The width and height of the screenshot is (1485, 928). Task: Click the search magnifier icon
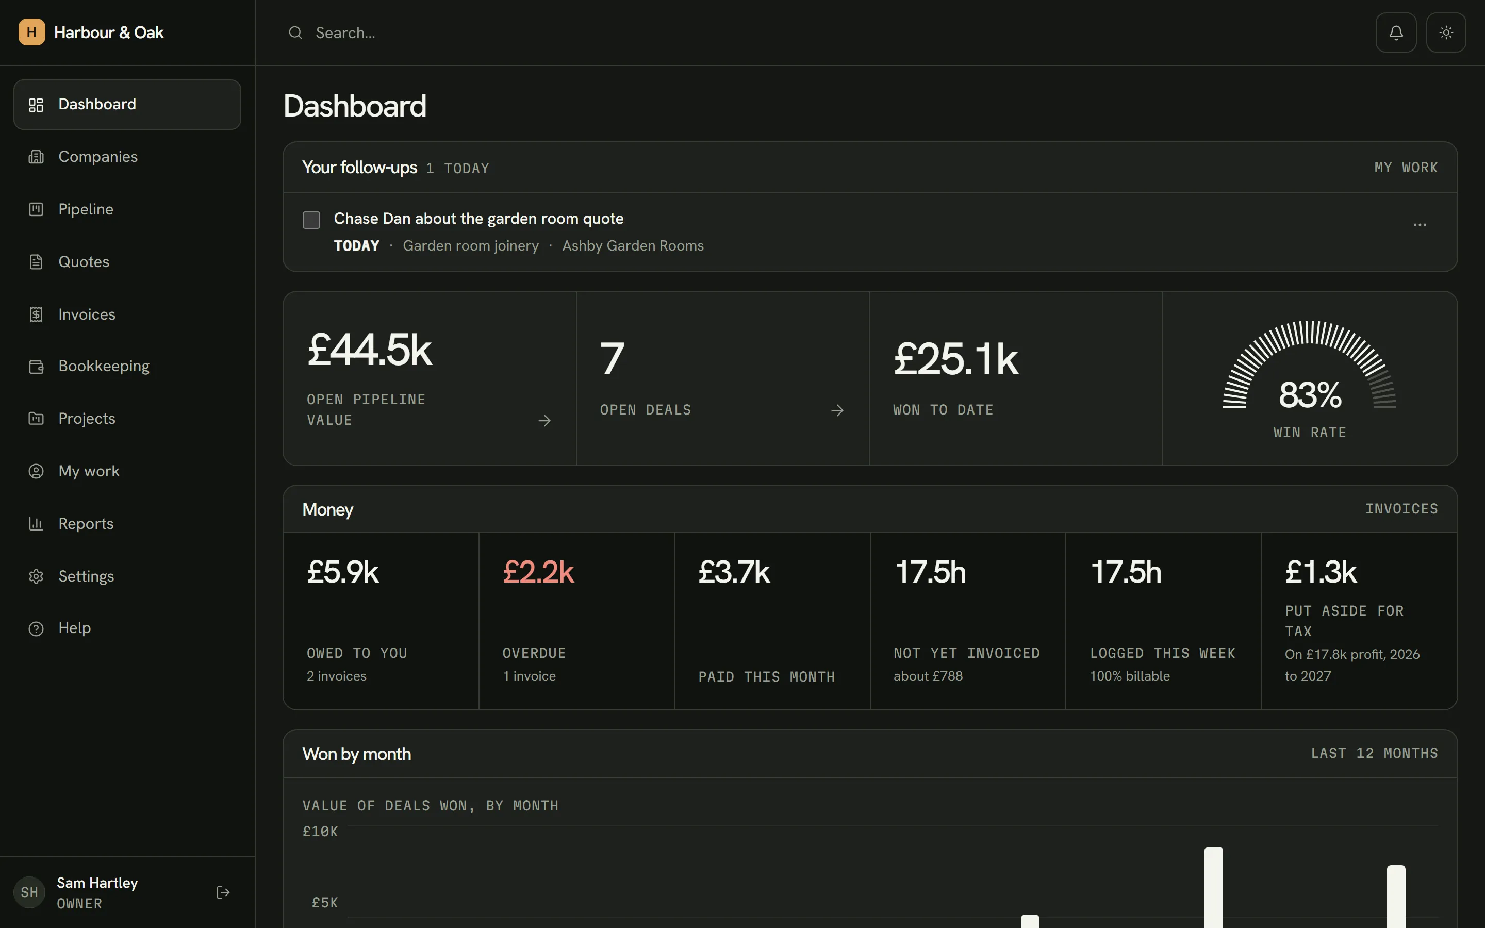[295, 32]
